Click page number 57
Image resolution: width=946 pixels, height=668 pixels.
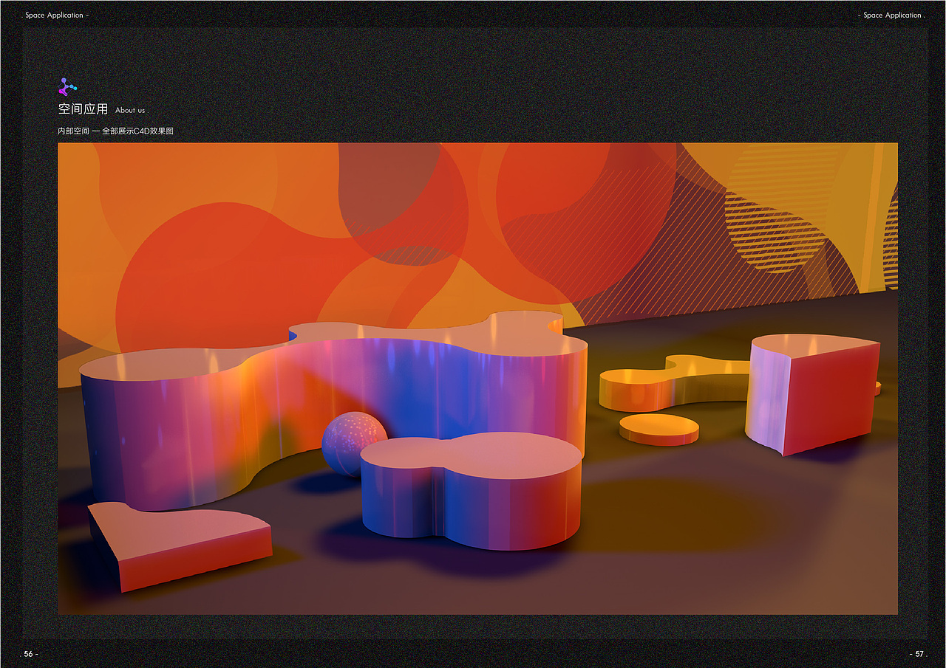pyautogui.click(x=919, y=654)
